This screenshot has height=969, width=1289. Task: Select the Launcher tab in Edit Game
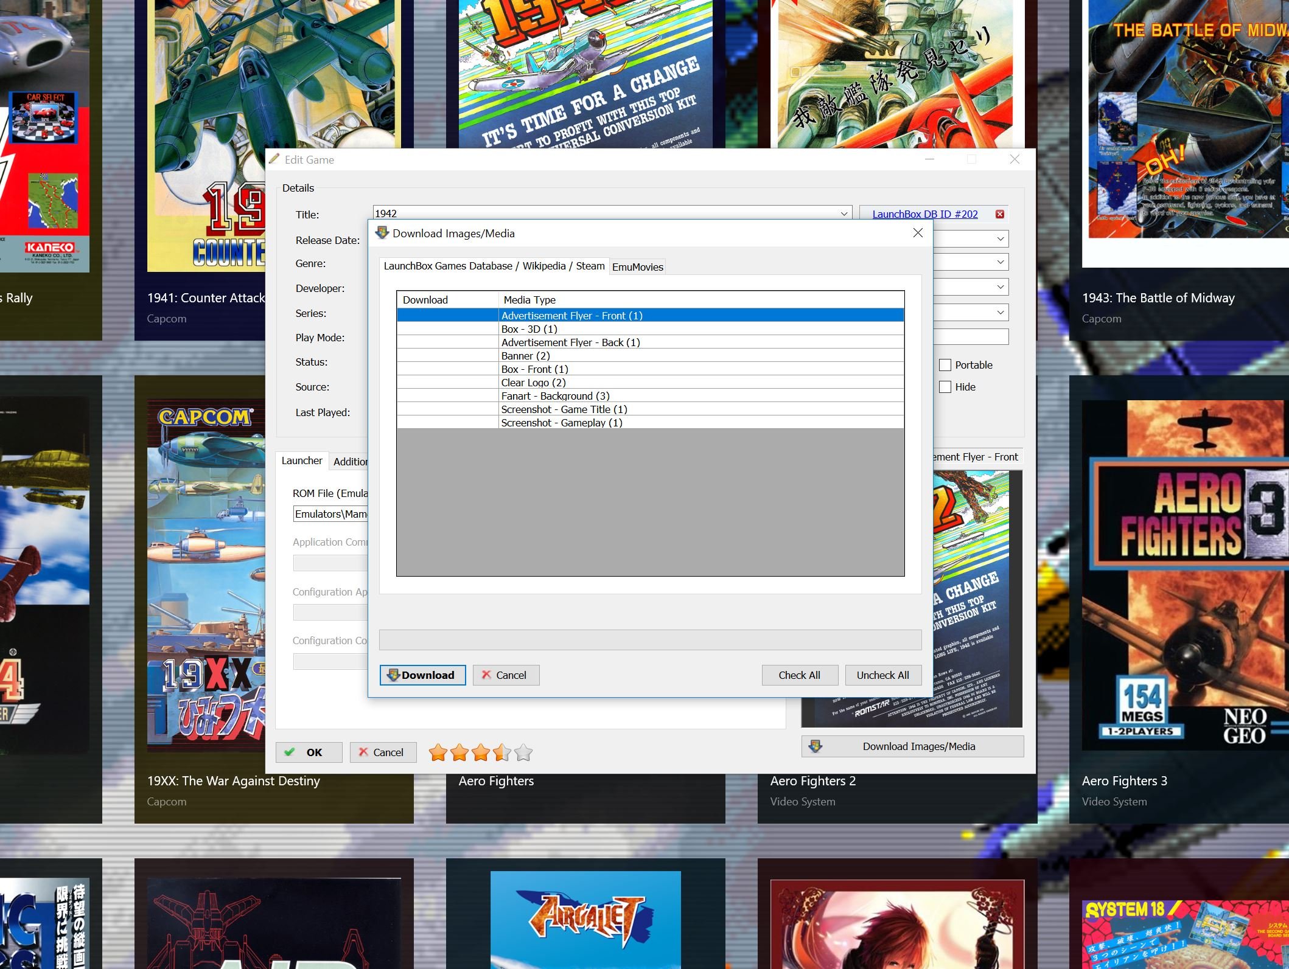click(302, 460)
